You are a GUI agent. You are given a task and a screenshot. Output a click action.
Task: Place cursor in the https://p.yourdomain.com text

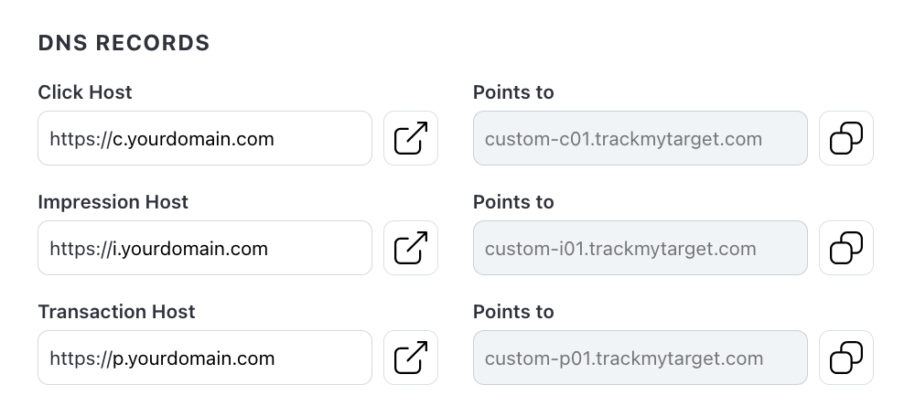(x=162, y=358)
